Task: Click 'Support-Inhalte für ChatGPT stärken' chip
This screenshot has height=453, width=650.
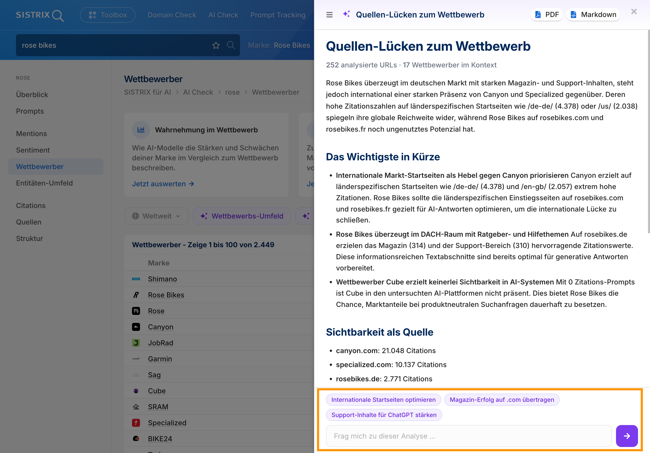Action: [x=384, y=415]
